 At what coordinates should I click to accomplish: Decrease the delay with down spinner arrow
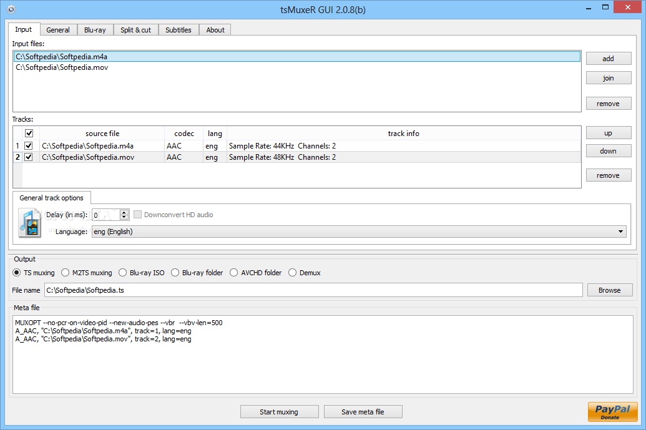pyautogui.click(x=124, y=217)
